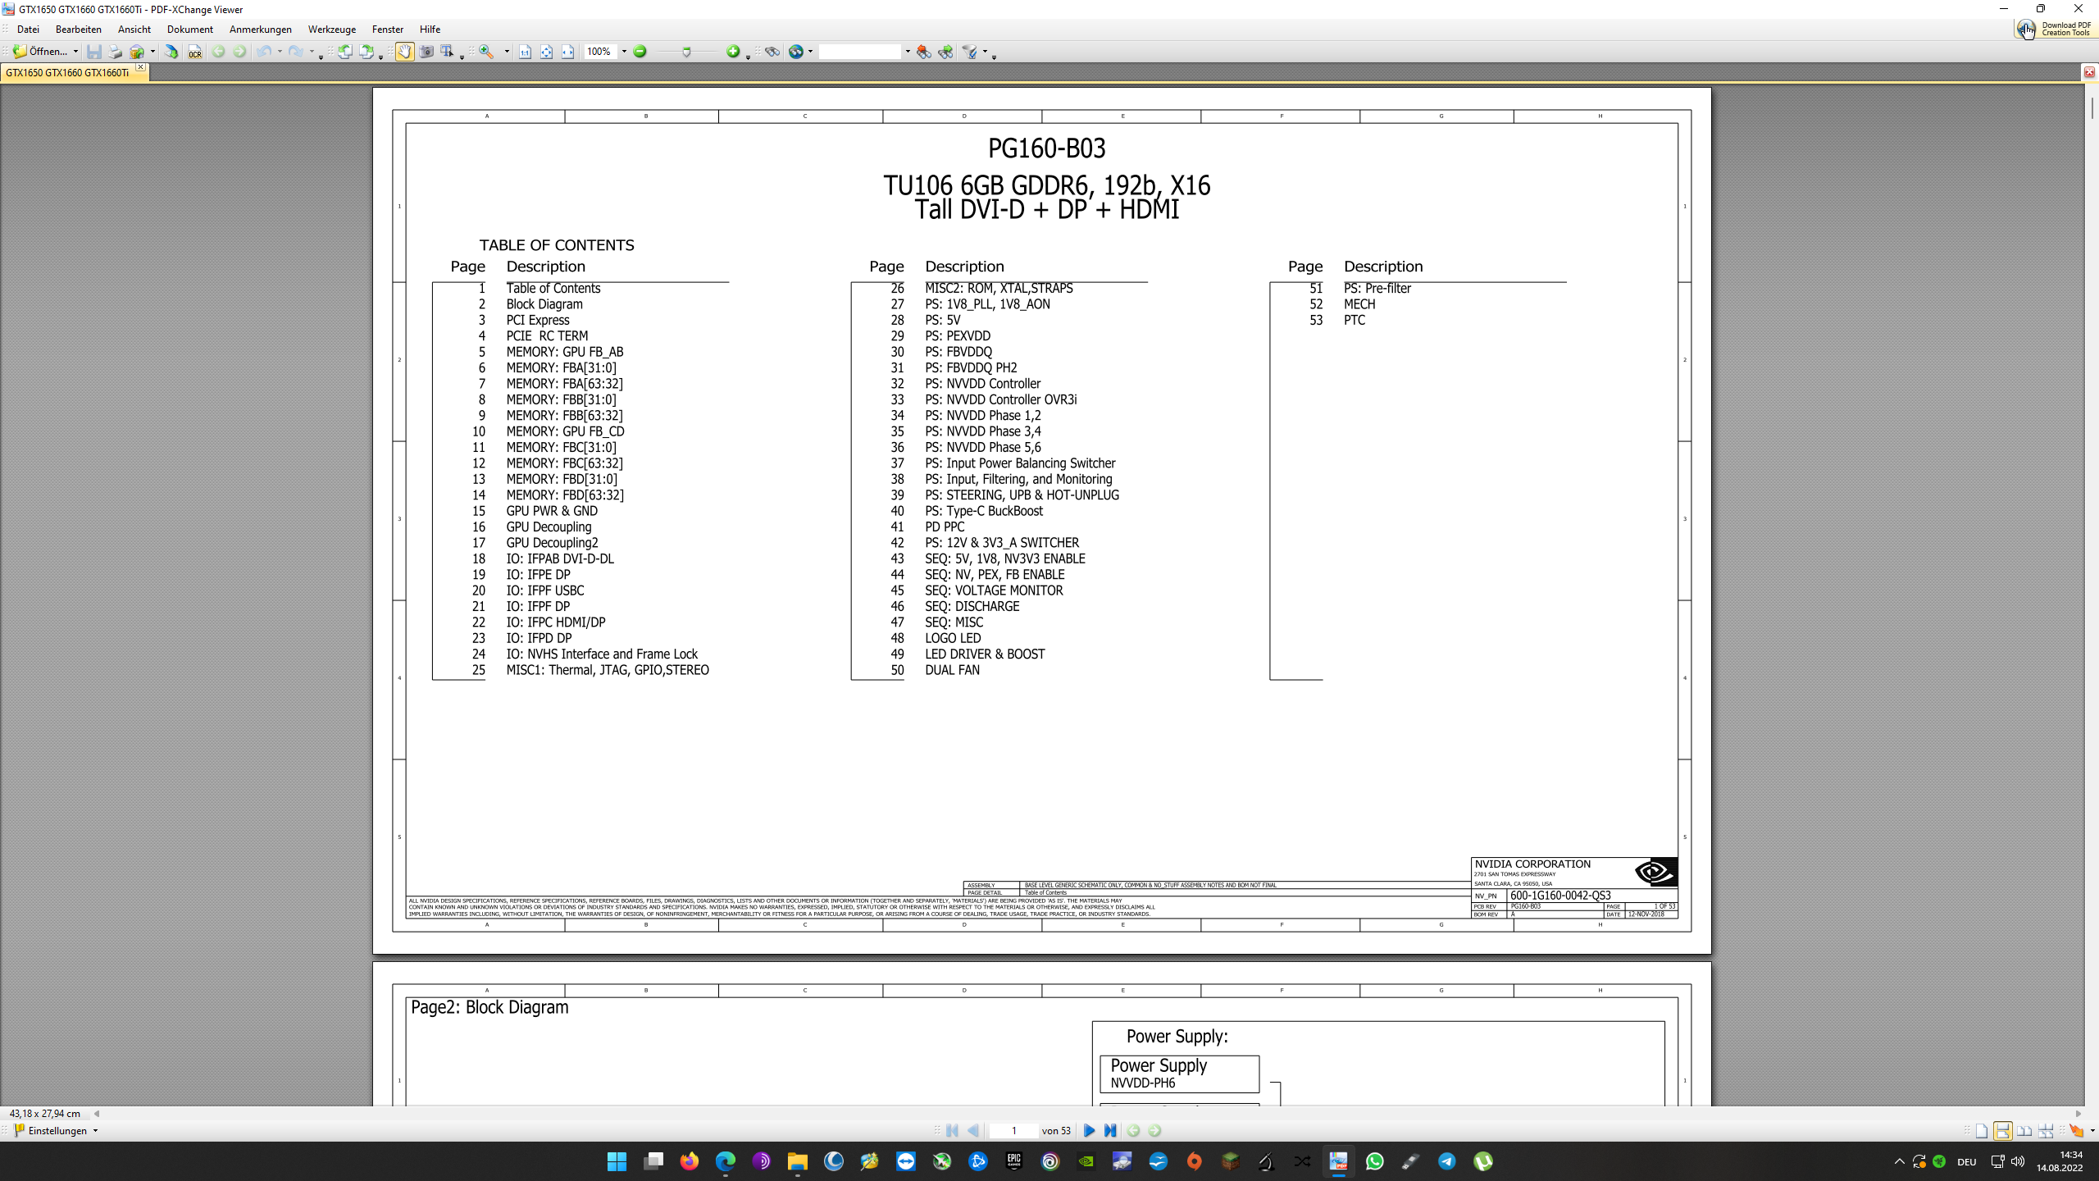Click the toolbar back navigation green arrow
The height and width of the screenshot is (1181, 2099).
pos(218,52)
